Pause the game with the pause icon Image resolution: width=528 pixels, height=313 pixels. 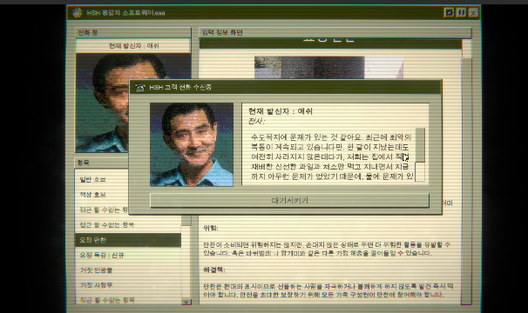[461, 13]
